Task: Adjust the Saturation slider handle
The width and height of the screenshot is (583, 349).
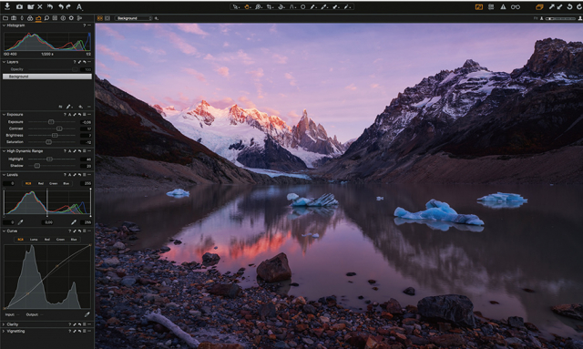Action: coord(48,142)
